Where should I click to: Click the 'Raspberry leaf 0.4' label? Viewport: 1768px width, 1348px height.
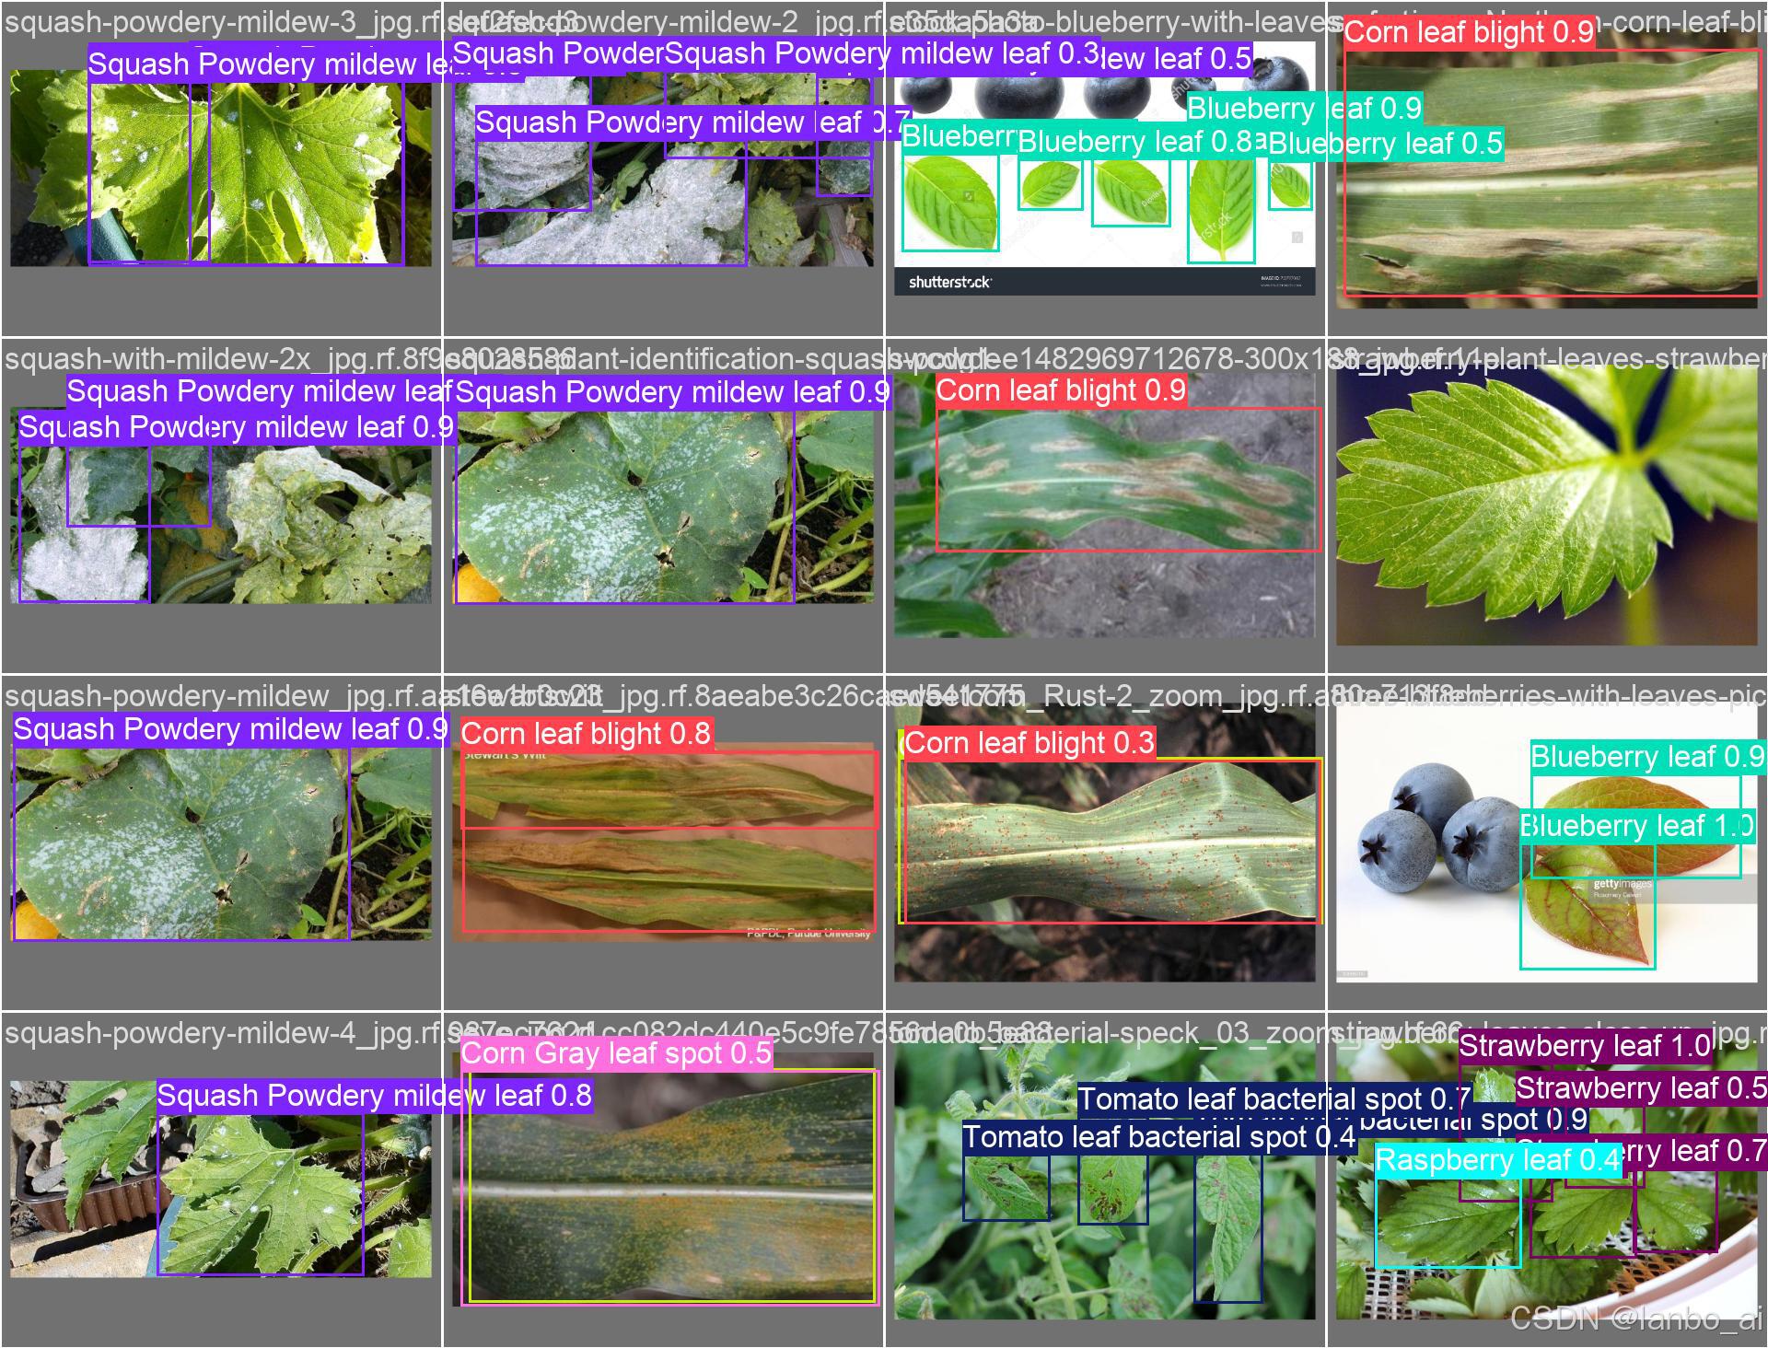pyautogui.click(x=1496, y=1160)
